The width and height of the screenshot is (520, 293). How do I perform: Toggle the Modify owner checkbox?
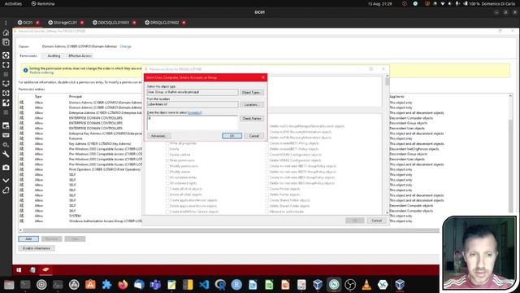[x=167, y=172]
